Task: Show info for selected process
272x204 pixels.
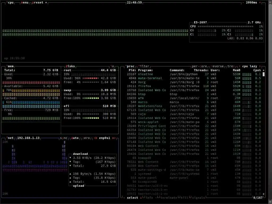Action: 149,198
